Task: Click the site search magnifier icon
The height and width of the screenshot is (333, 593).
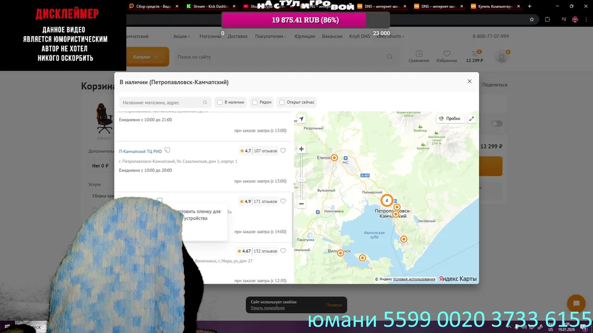Action: pyautogui.click(x=390, y=57)
